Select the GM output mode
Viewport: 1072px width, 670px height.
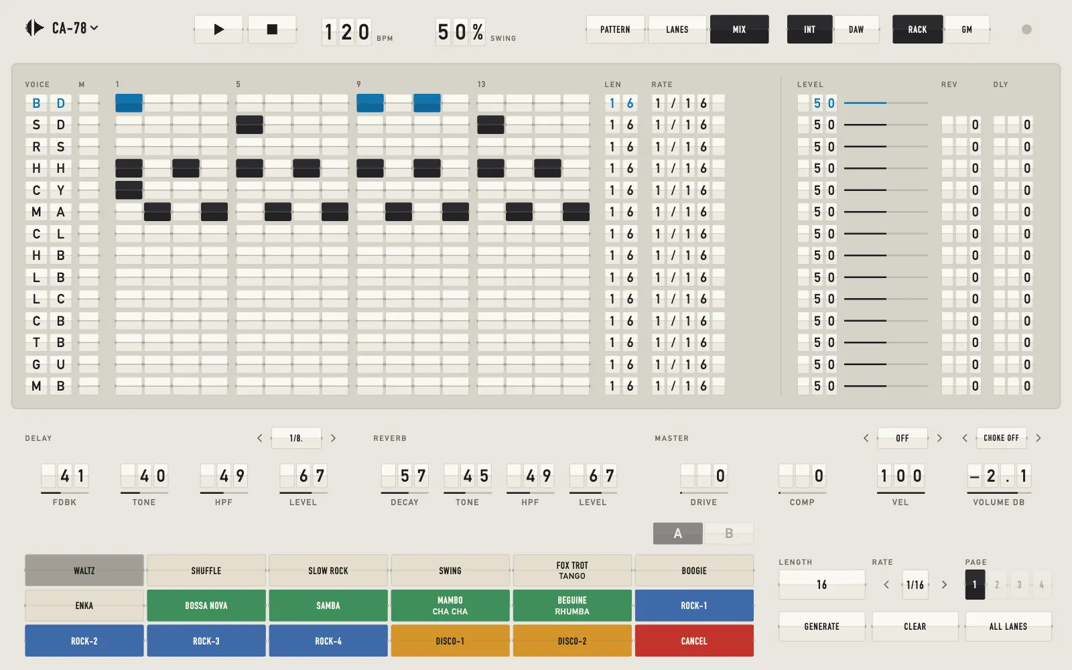point(967,29)
